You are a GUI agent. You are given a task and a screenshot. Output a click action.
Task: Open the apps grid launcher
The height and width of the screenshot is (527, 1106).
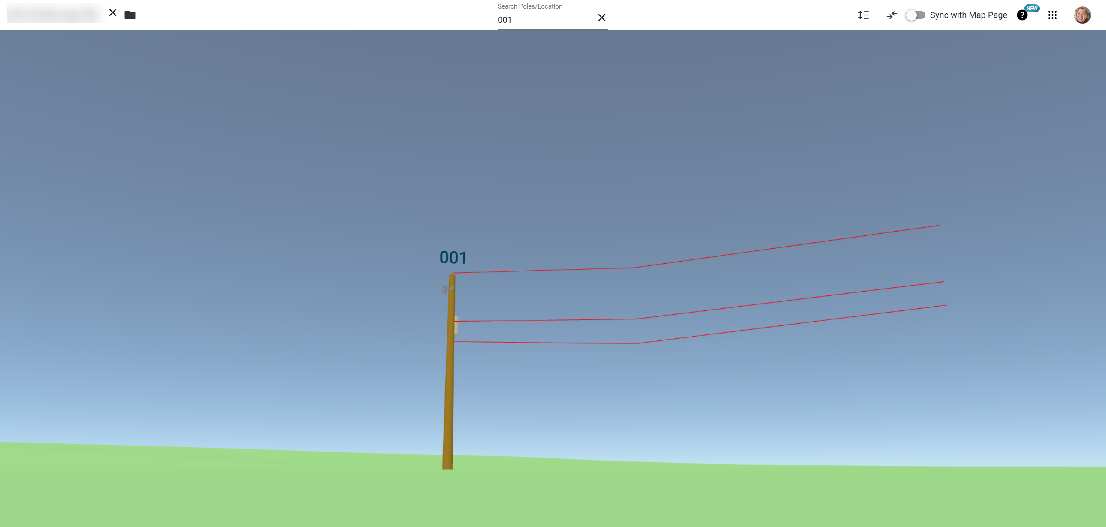1052,15
